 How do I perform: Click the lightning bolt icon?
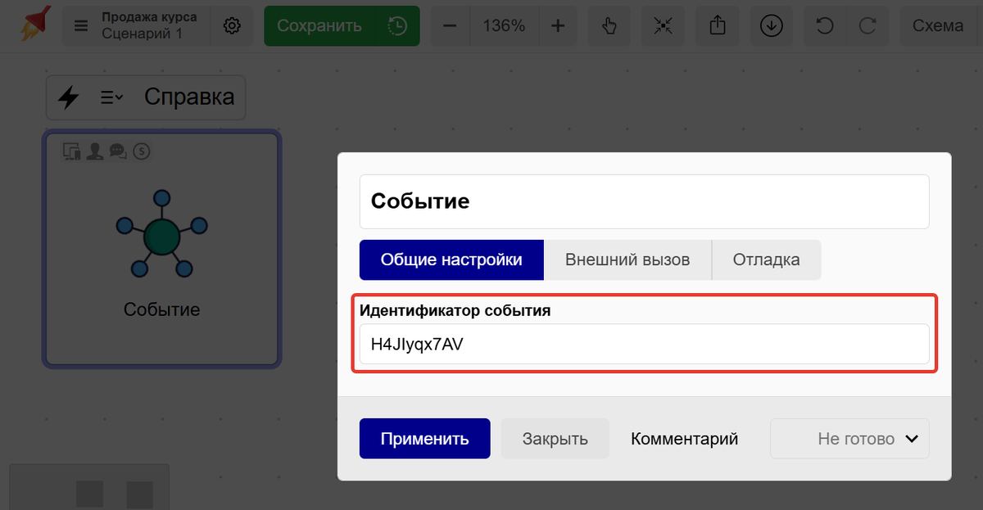coord(69,97)
